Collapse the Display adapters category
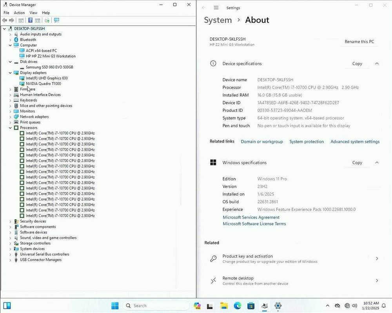 (10, 73)
